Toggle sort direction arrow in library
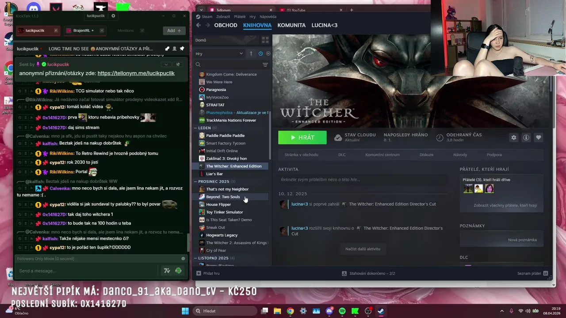Image resolution: width=566 pixels, height=318 pixels. click(251, 53)
